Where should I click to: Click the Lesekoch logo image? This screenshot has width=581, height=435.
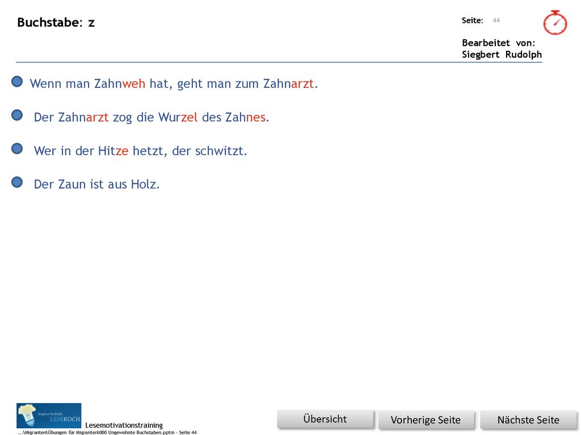coord(49,415)
